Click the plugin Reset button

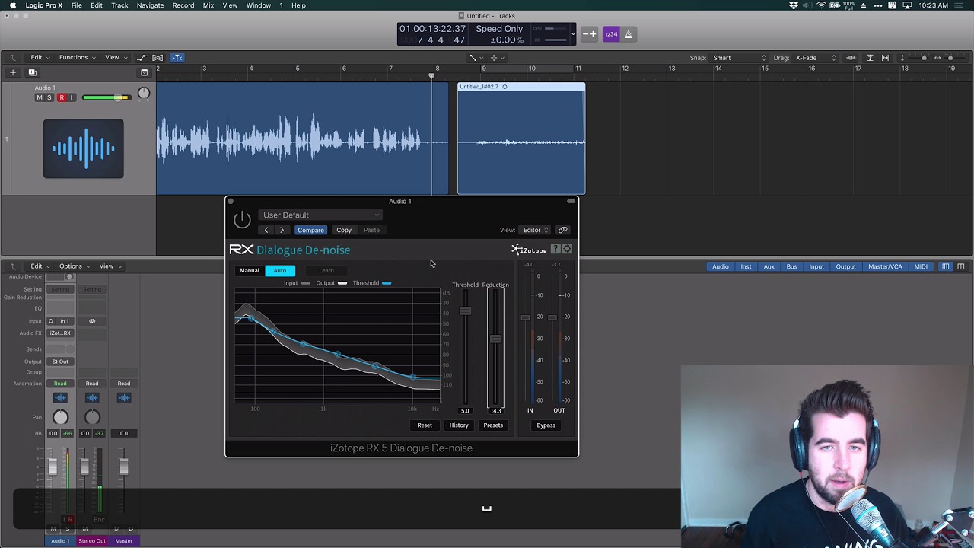pos(425,425)
